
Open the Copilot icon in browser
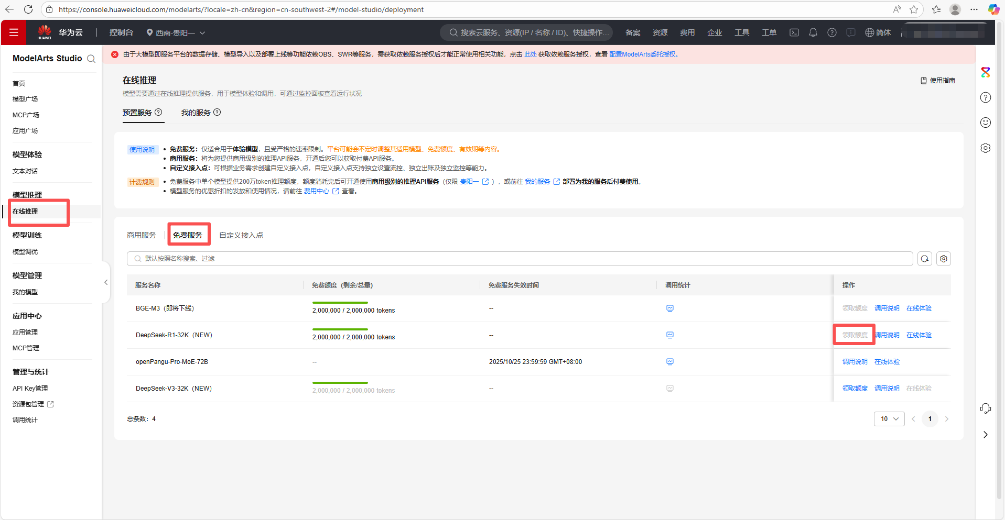click(993, 9)
